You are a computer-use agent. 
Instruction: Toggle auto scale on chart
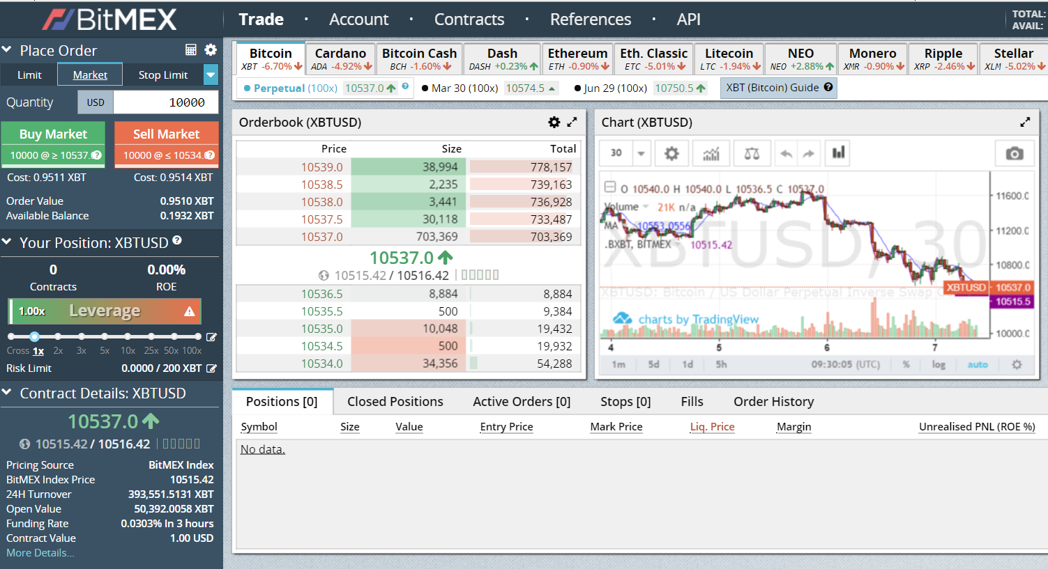coord(978,364)
